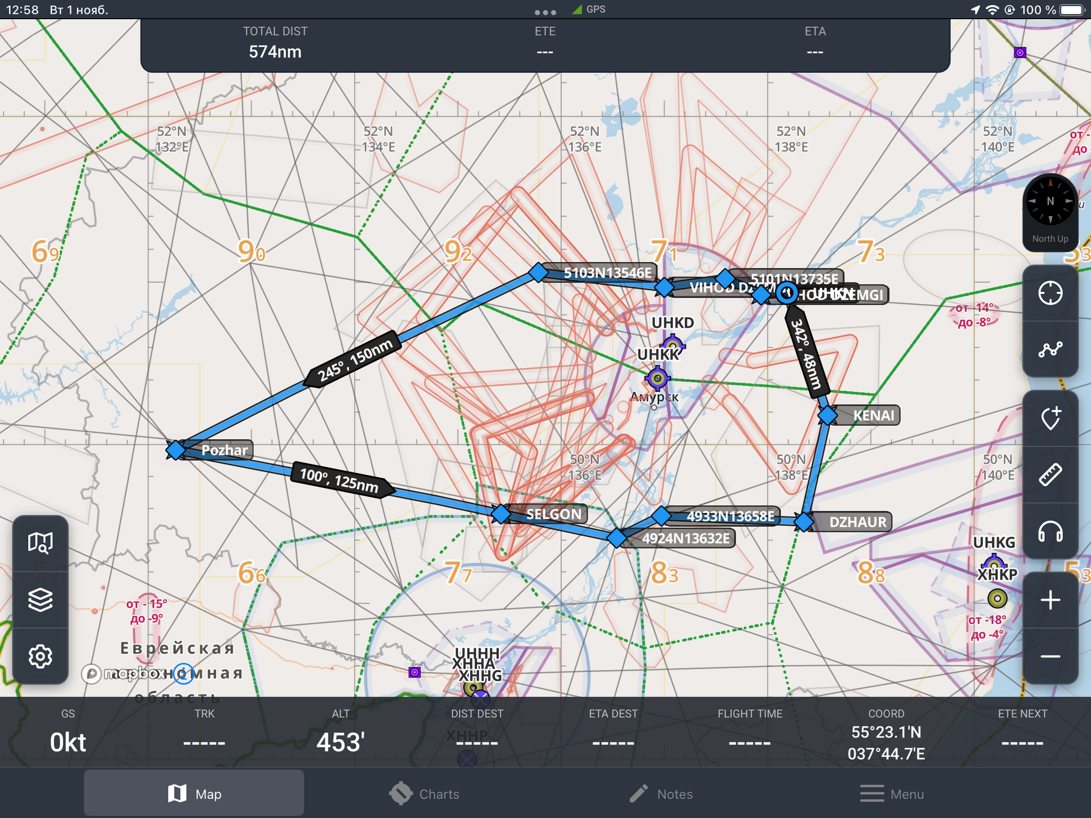Tap the UHKK airport symbol
Screen dimensions: 1091x818
(657, 378)
